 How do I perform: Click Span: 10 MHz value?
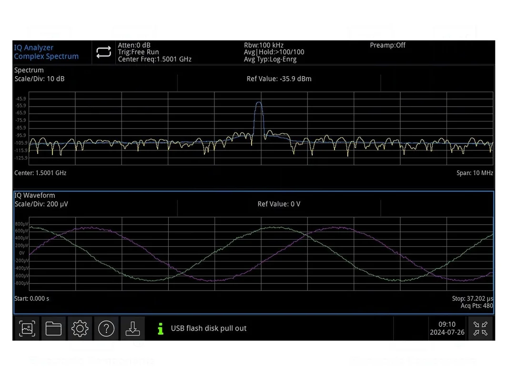click(475, 173)
